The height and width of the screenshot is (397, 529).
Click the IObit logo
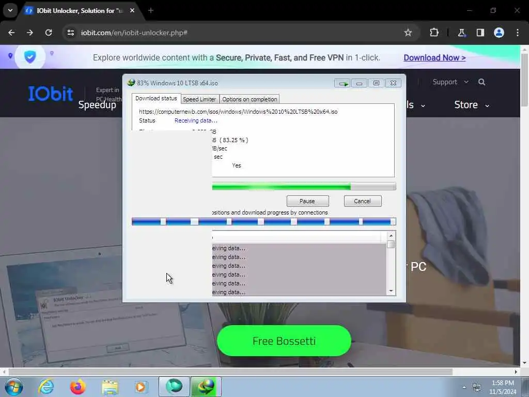point(51,93)
